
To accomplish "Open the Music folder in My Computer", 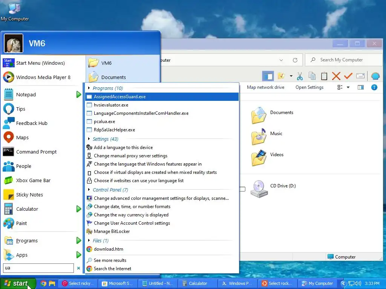I will click(x=267, y=136).
